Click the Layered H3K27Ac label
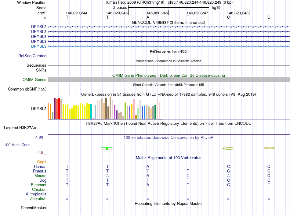This screenshot has height=215, width=290. (x=20, y=128)
